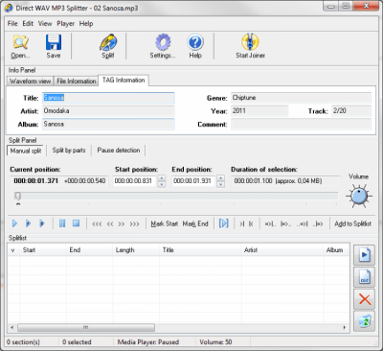Click the |=>.. playback marker icon
Image resolution: width=383 pixels, height=351 pixels.
click(x=285, y=224)
